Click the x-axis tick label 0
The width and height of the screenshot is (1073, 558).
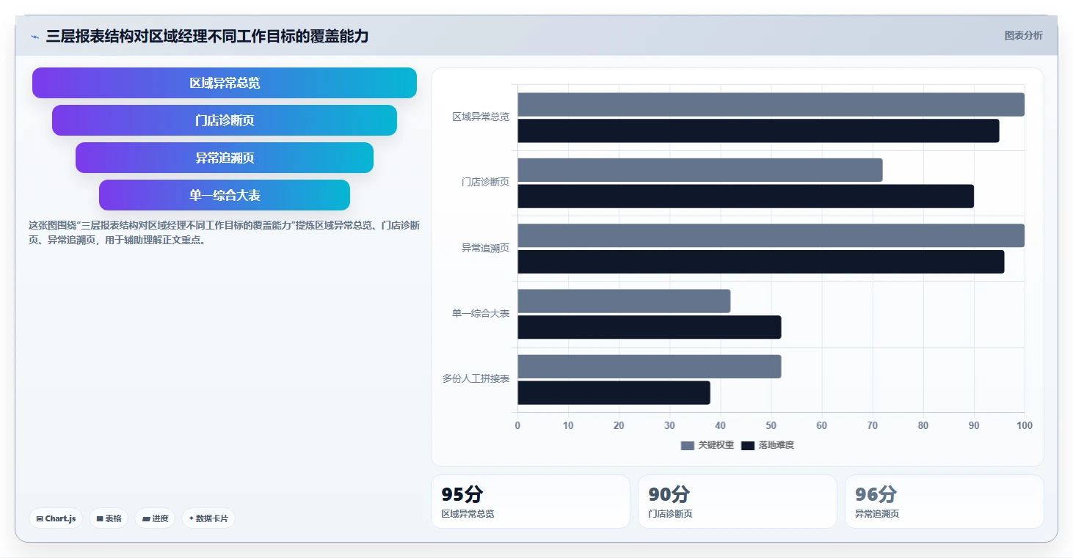click(517, 426)
